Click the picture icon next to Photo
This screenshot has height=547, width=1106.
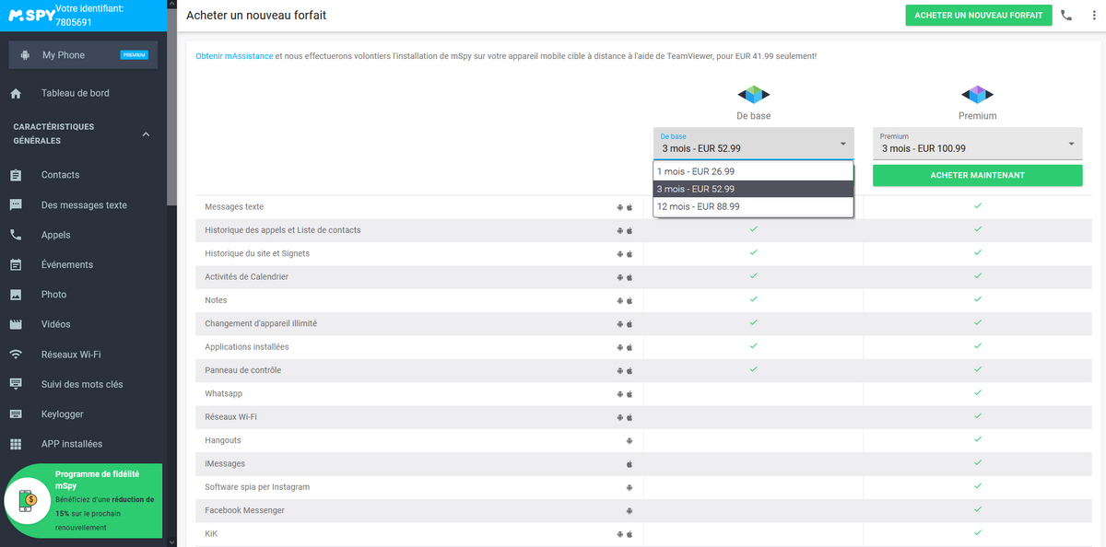point(16,295)
